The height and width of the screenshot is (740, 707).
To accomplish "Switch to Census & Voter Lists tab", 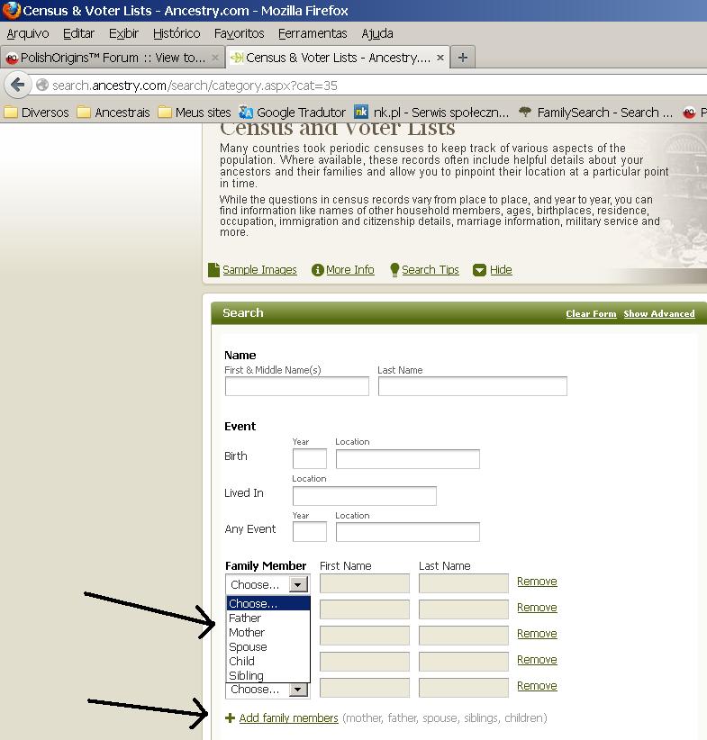I will (337, 58).
